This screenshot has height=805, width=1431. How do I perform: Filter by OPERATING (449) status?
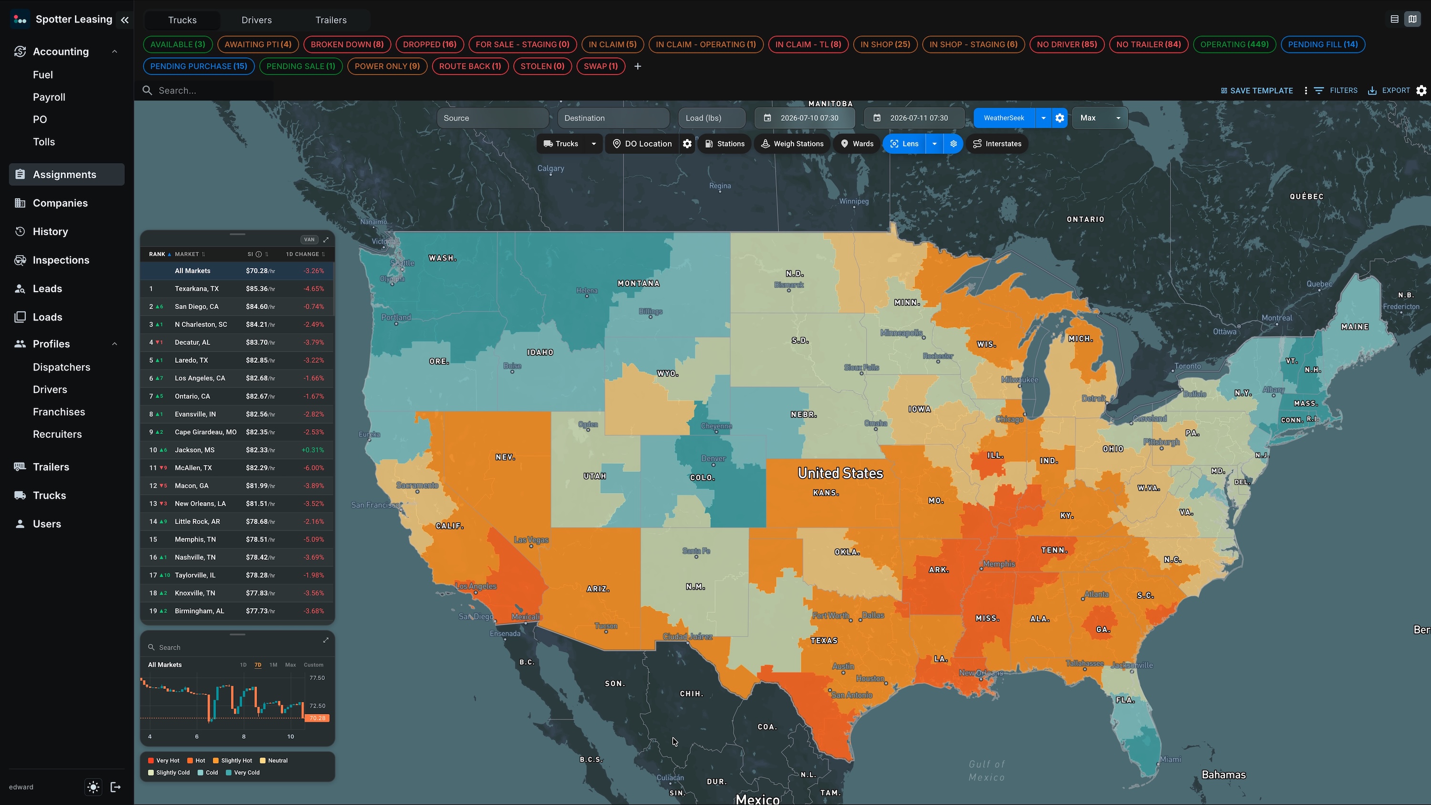coord(1234,44)
